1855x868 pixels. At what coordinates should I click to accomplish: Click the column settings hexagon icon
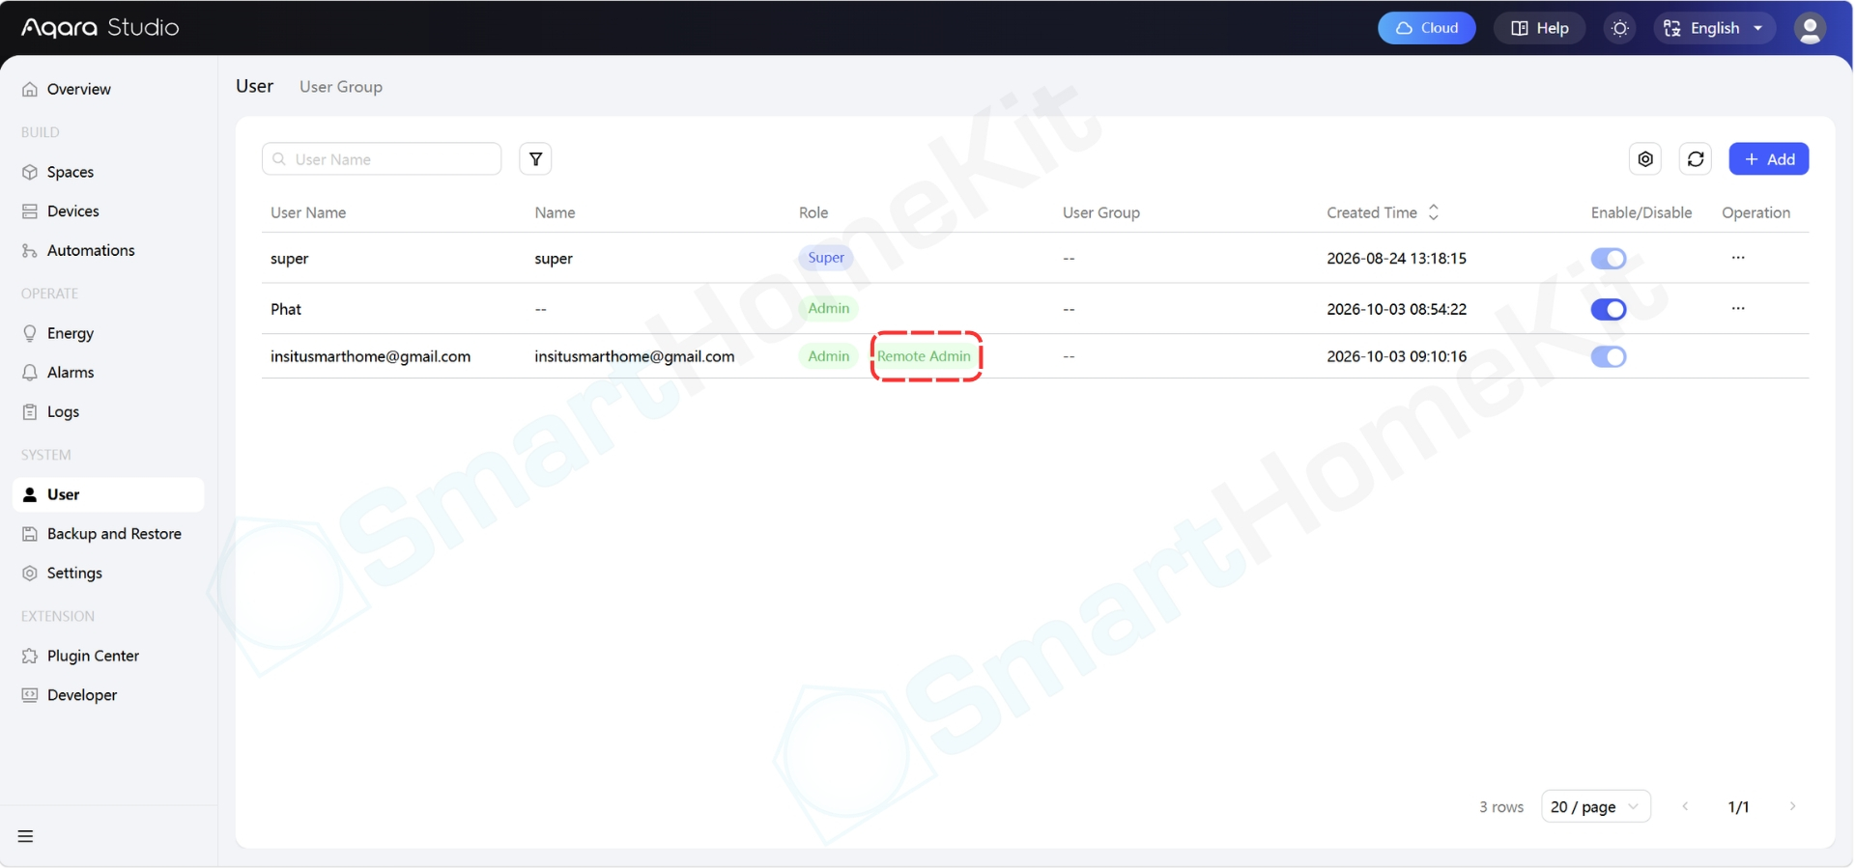click(1645, 159)
